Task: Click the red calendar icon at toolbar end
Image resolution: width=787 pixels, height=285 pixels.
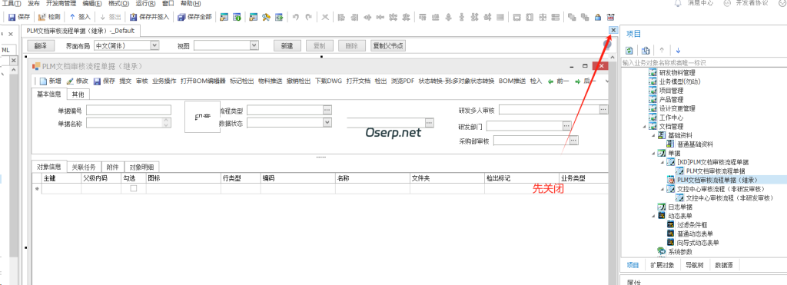Action: tap(611, 17)
